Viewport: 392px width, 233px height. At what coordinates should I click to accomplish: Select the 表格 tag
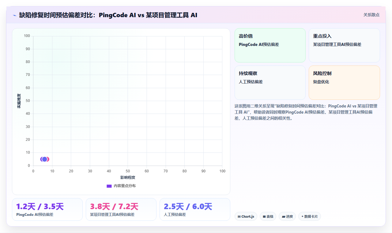268,216
